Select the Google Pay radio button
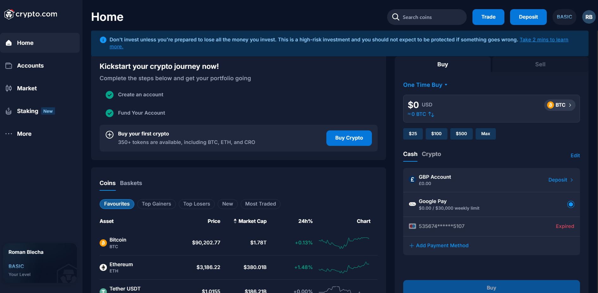 (571, 204)
